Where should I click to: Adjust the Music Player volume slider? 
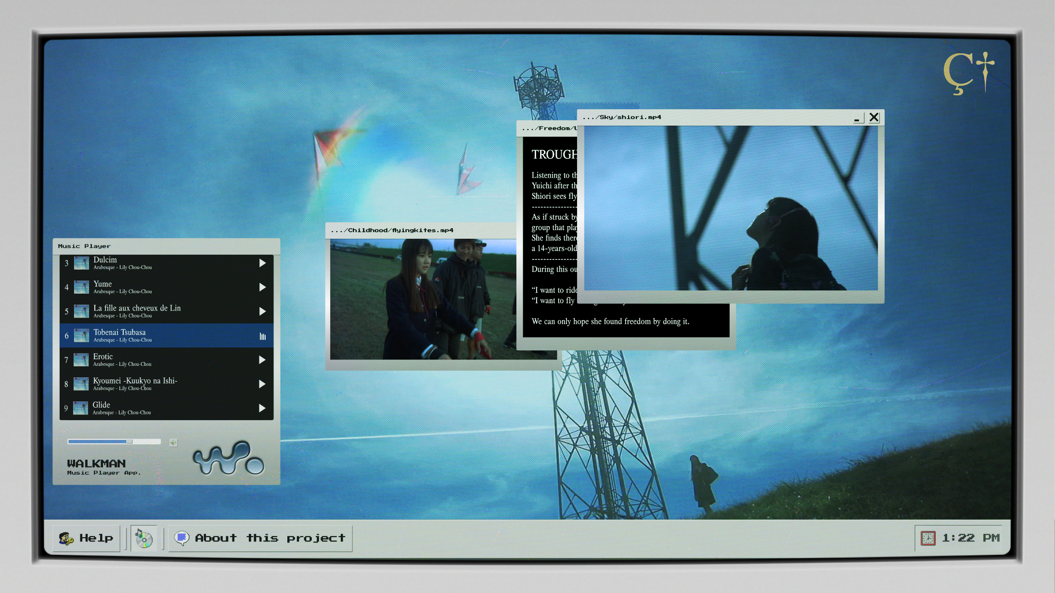click(x=114, y=441)
